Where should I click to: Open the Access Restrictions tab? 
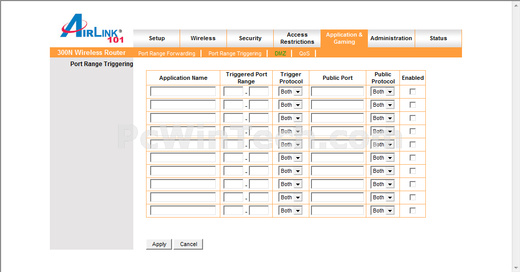[297, 38]
